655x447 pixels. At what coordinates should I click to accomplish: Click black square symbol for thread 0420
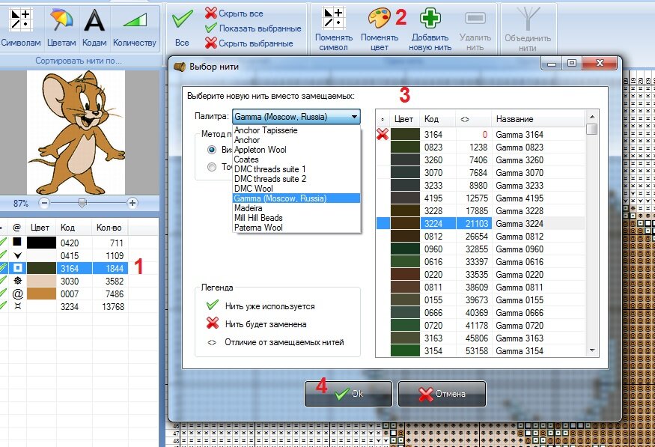click(17, 243)
